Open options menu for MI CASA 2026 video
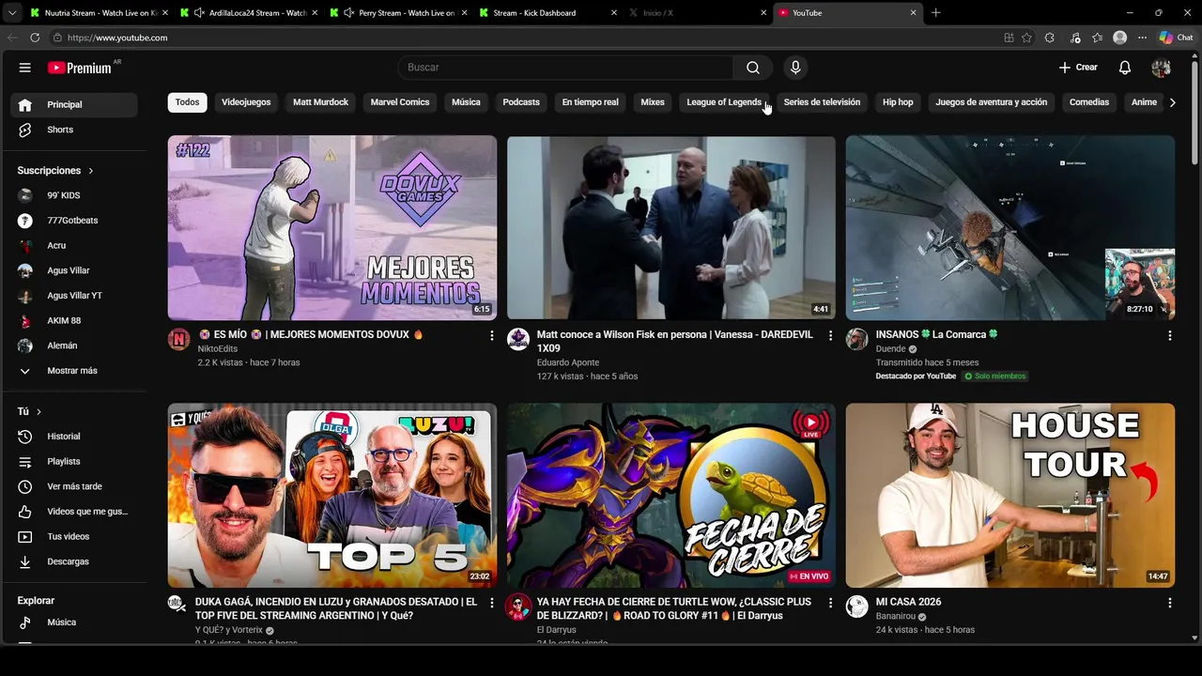Screen dimensions: 1202x676 click(1169, 603)
